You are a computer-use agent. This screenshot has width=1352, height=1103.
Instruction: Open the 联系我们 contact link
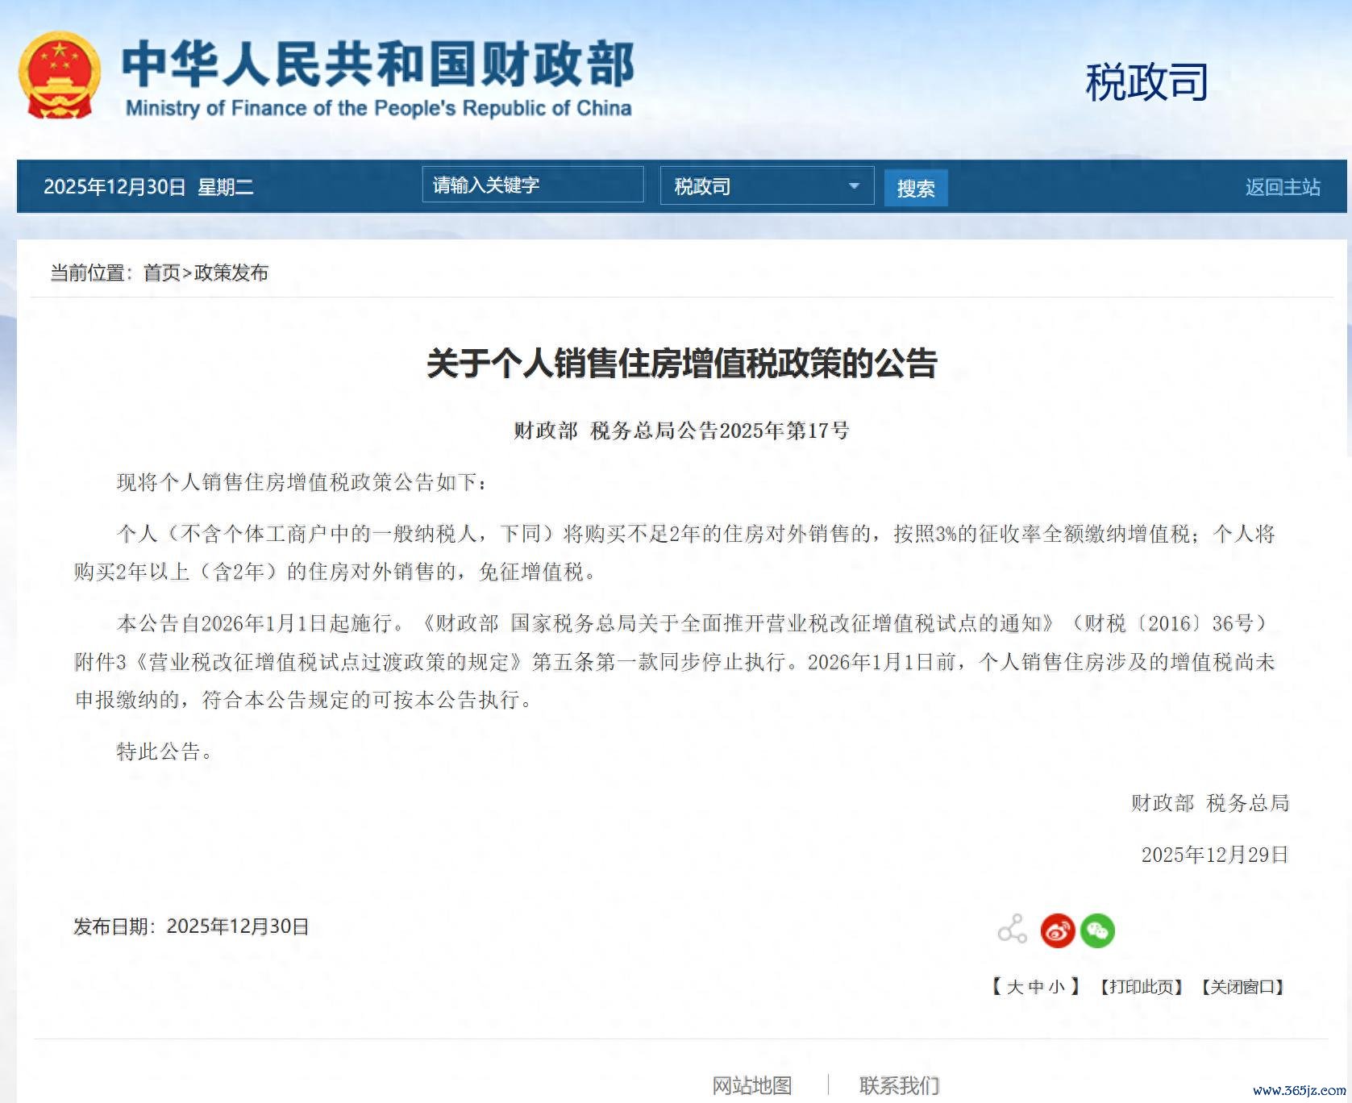(899, 1085)
